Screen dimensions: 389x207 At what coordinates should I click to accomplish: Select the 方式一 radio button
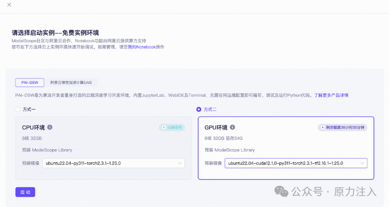(18, 109)
